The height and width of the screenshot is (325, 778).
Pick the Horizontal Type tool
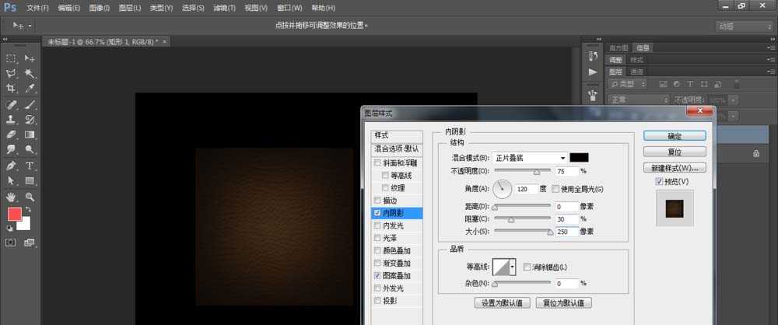(x=30, y=166)
